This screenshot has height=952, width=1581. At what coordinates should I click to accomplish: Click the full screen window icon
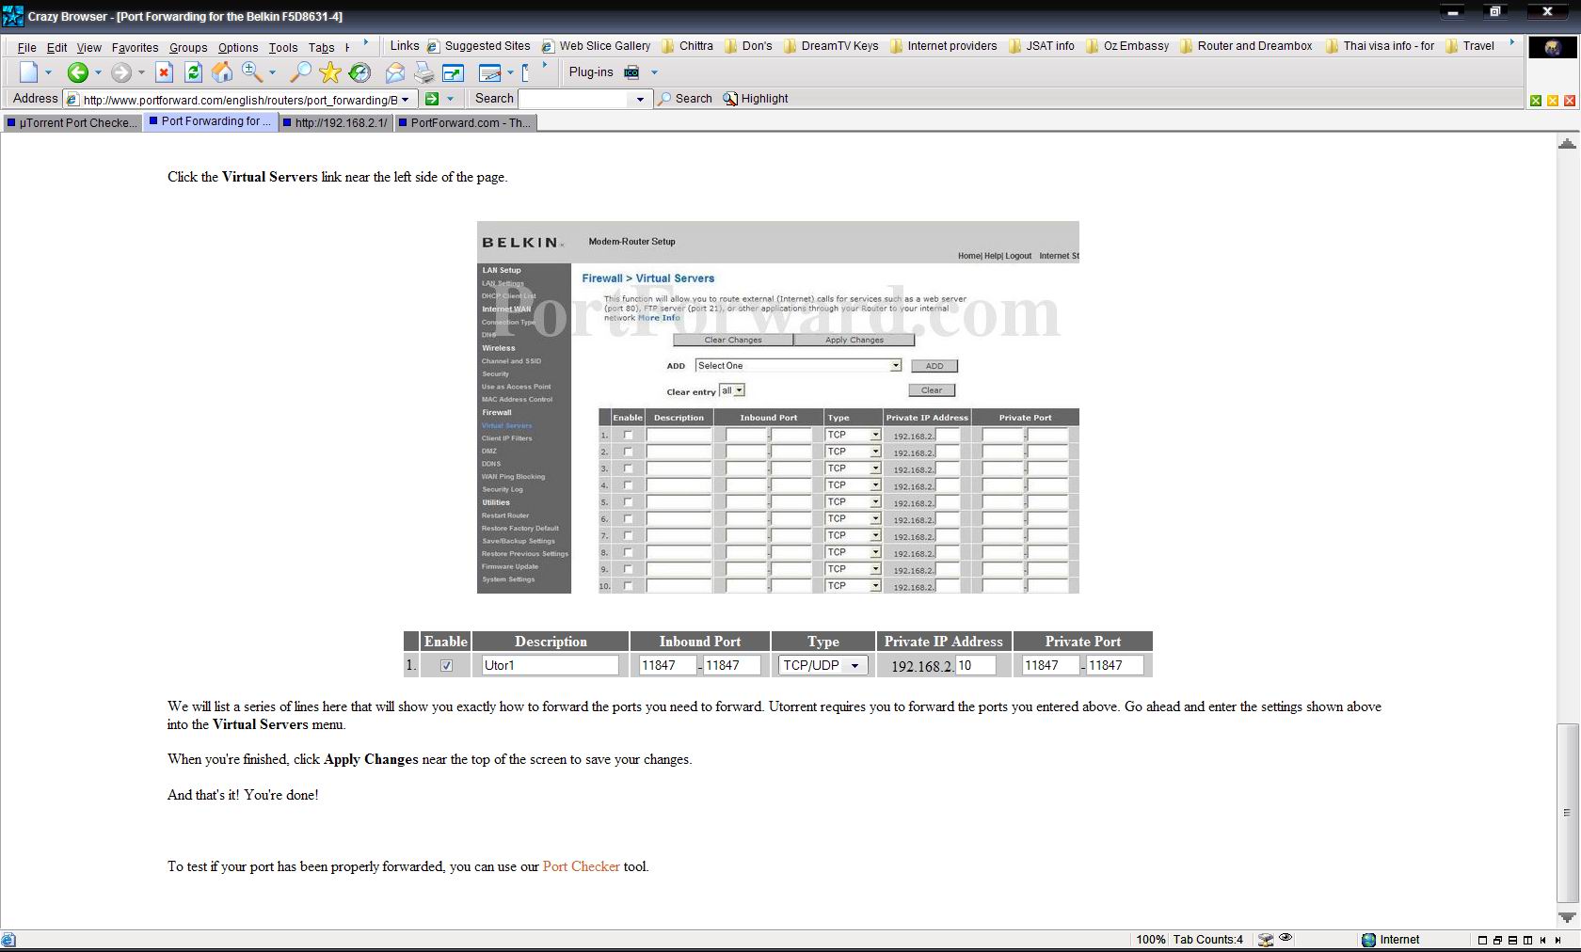coord(454,72)
